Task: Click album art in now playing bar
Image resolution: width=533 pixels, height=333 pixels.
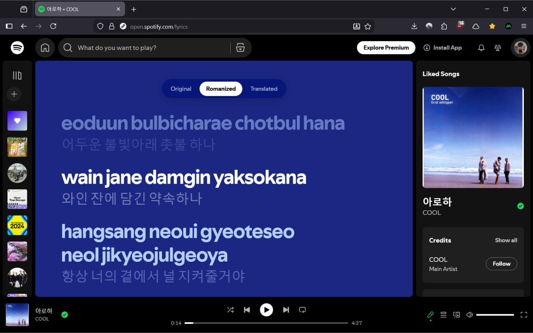Action: (x=17, y=315)
